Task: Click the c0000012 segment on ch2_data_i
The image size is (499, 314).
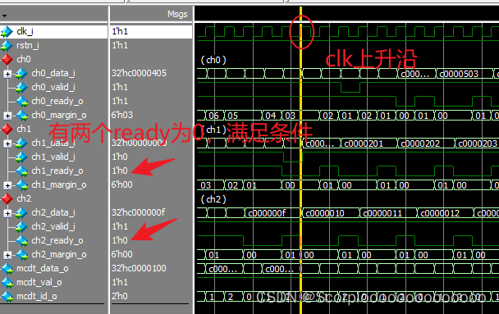Action: (x=445, y=213)
